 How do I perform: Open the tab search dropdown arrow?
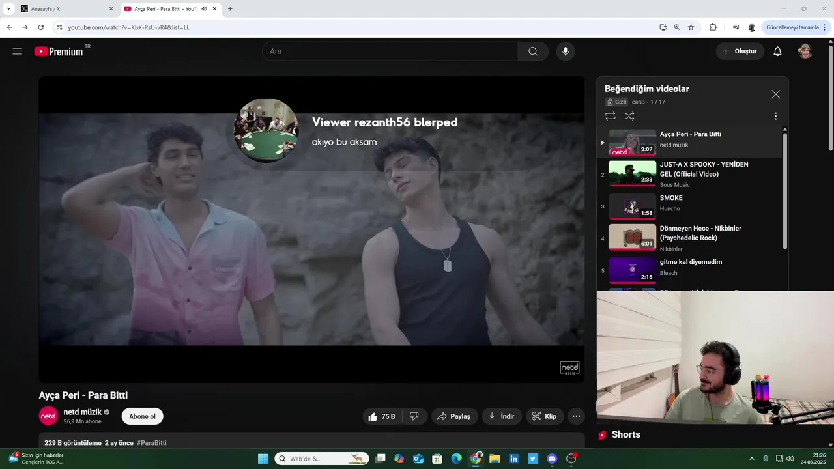pos(8,9)
